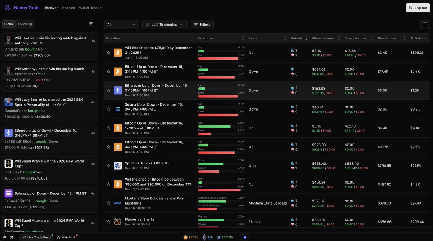Sort by the Smart Volume column arrows
Image resolution: width=433 pixels, height=241 pixels.
coord(371,38)
